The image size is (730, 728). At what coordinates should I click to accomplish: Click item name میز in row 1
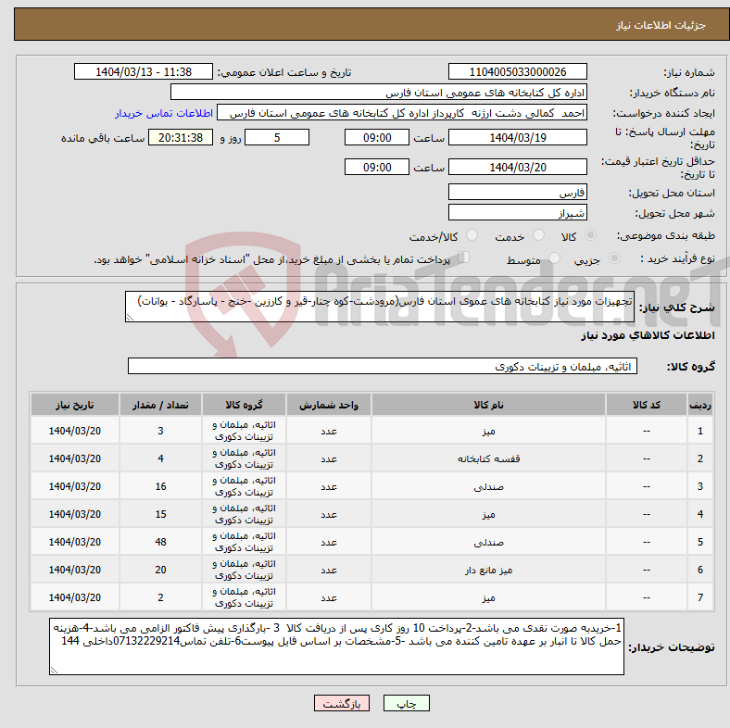click(x=488, y=431)
